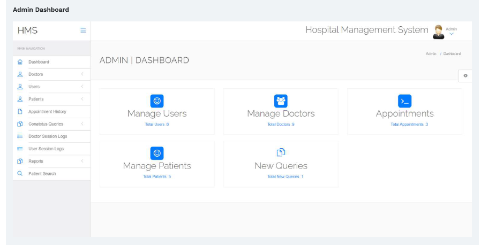Expand the Doctors submenu chevron
The image size is (481, 245).
[82, 74]
